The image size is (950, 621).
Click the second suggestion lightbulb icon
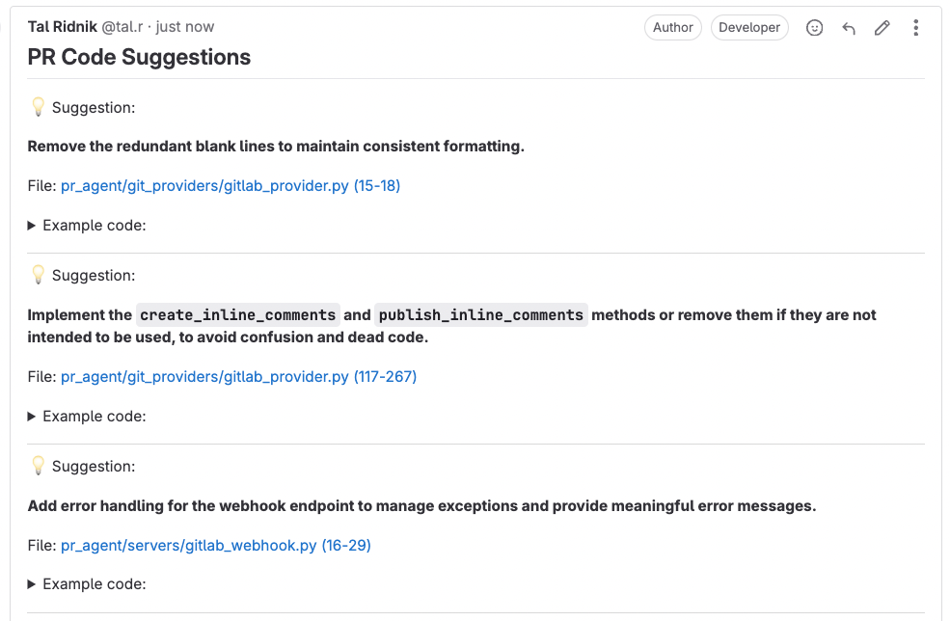[x=39, y=275]
